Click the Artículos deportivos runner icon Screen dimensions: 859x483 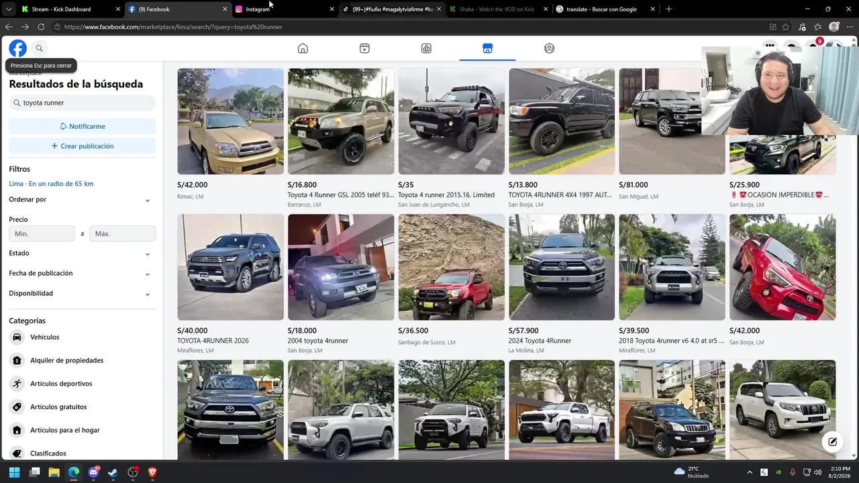17,384
